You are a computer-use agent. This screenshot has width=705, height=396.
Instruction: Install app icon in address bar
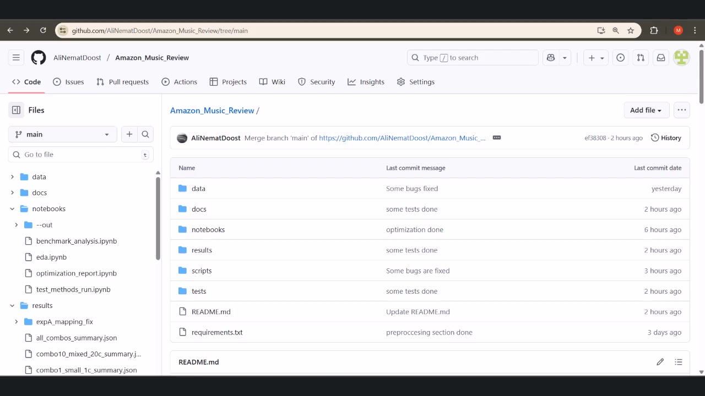pyautogui.click(x=601, y=31)
